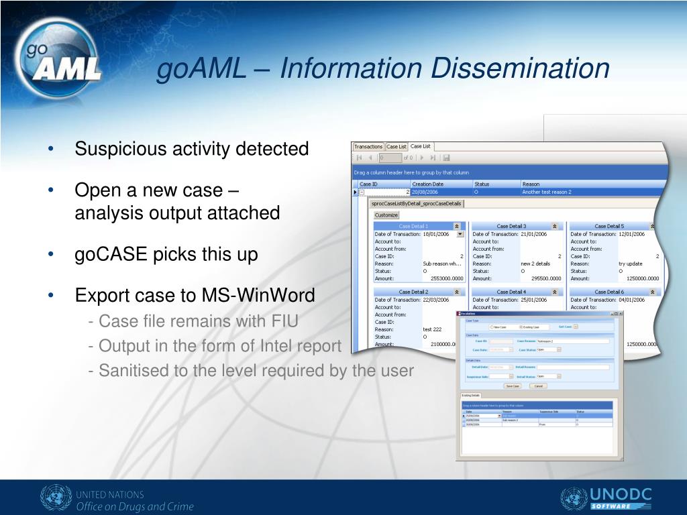Click the United Nations emblem in the footer
This screenshot has width=687, height=515.
[56, 498]
